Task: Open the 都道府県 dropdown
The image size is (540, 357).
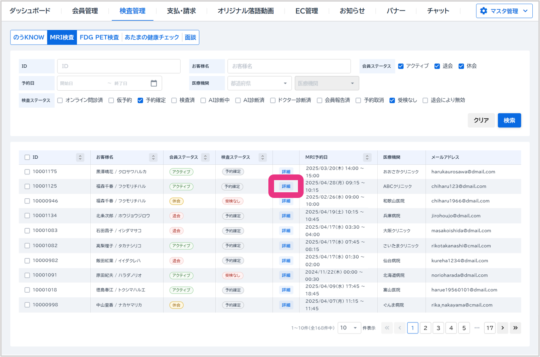Action: tap(259, 83)
